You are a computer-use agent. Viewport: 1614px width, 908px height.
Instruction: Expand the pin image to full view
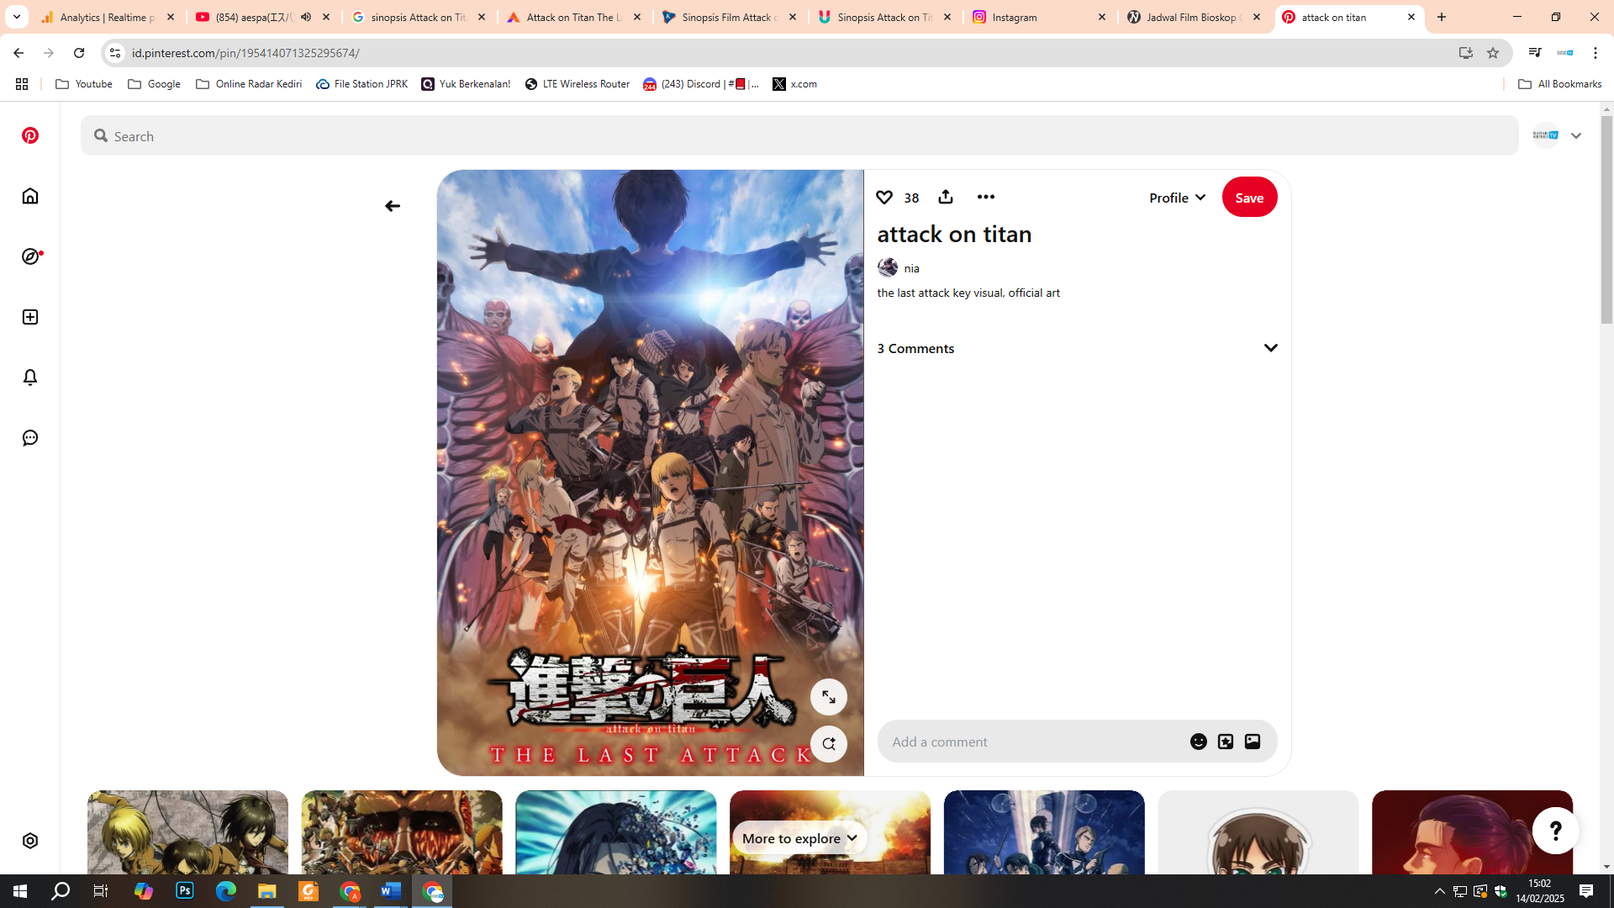pos(829,697)
